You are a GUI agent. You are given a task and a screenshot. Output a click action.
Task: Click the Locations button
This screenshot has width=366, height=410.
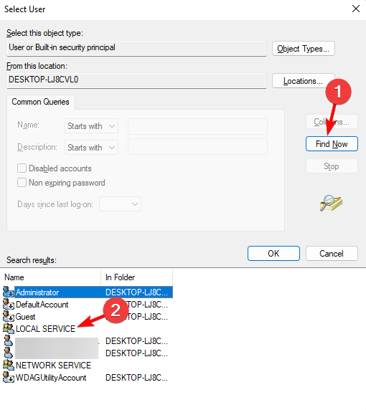tap(304, 81)
